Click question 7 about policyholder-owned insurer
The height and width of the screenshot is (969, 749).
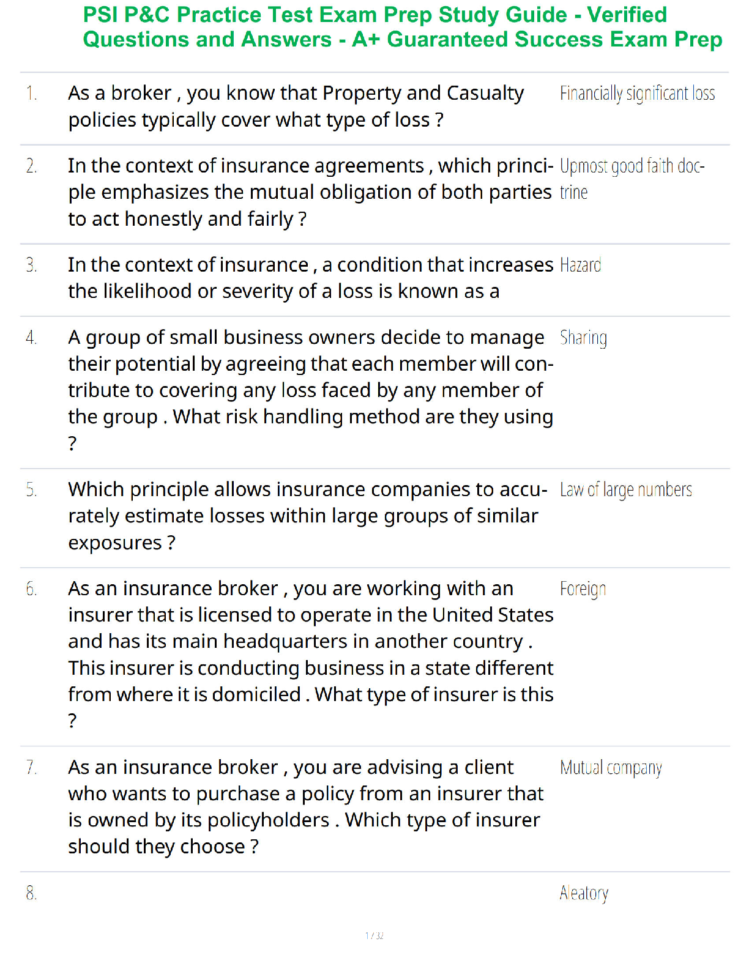click(x=306, y=807)
